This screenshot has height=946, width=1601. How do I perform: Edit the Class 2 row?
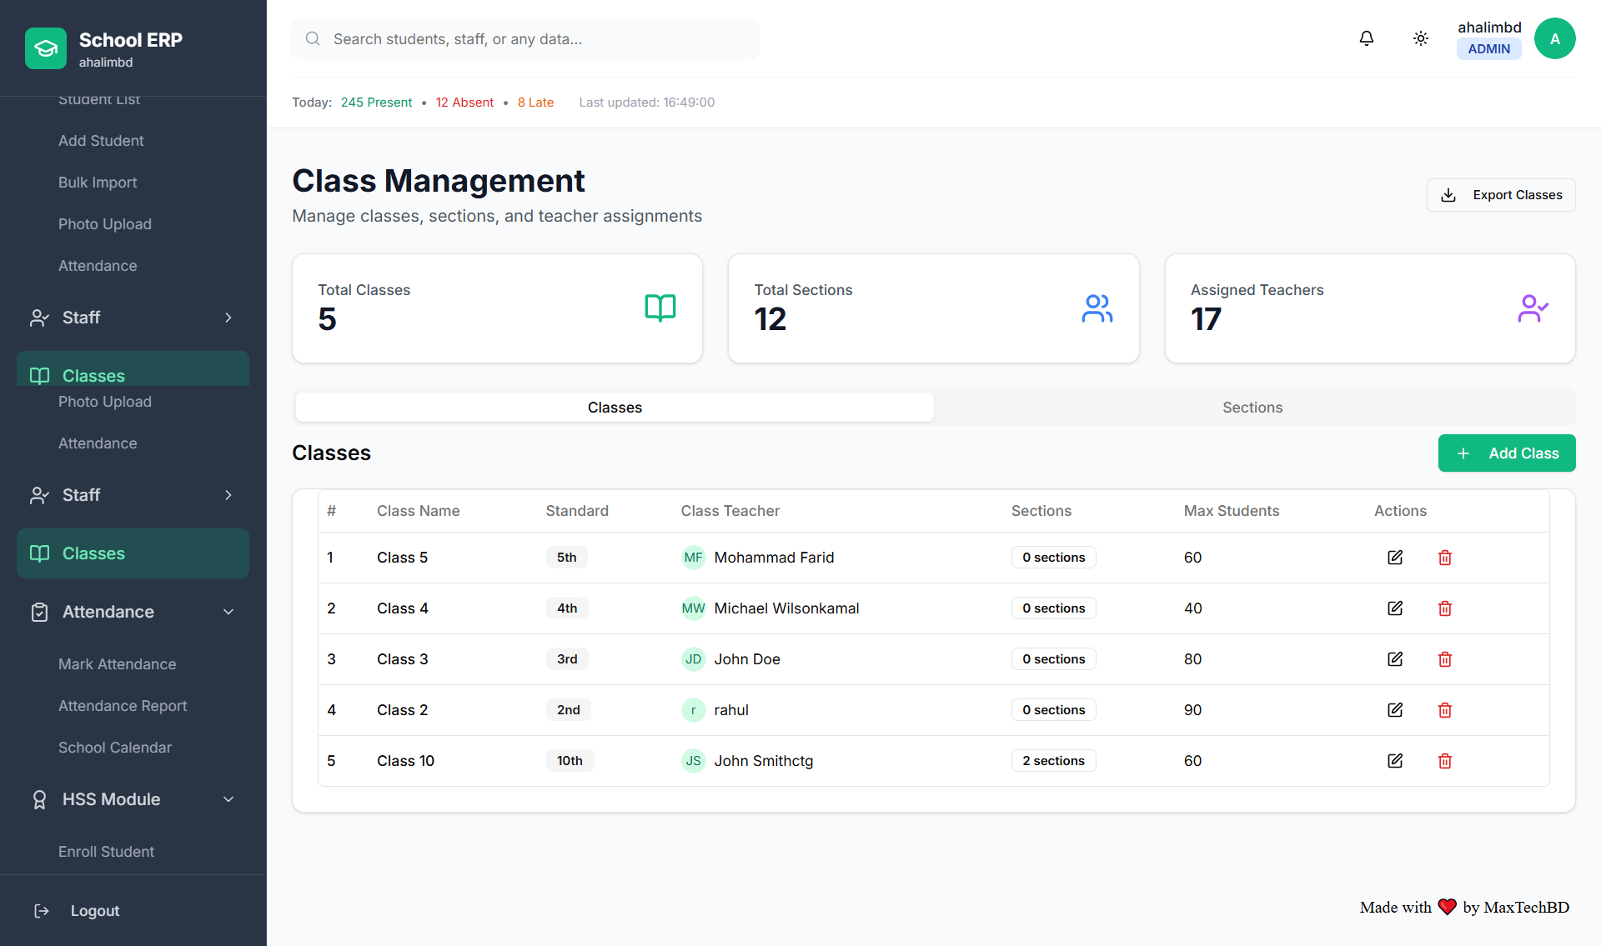click(x=1395, y=710)
